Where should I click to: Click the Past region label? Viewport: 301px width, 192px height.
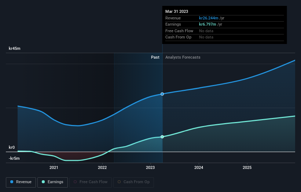155,57
